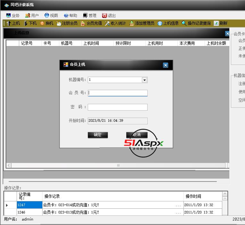Click the 注册会员 toolbar icon
This screenshot has width=245, height=225.
click(59, 23)
